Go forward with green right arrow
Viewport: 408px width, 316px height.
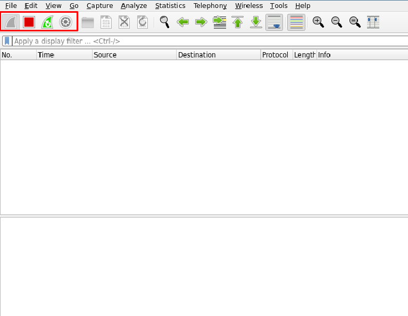(x=201, y=22)
